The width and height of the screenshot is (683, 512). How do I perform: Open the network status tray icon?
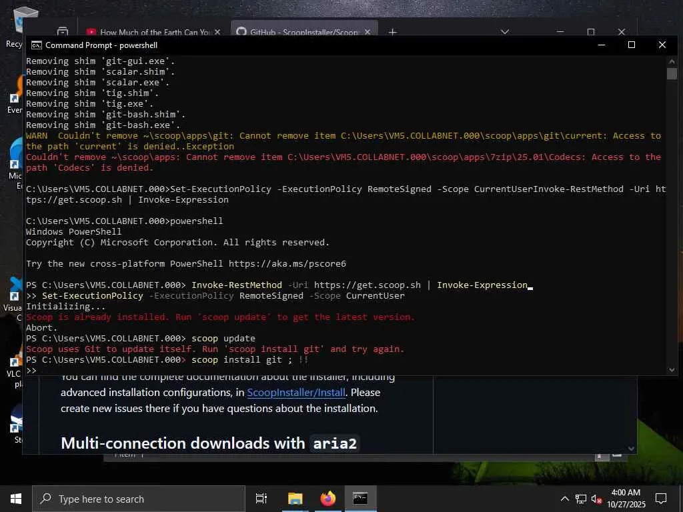pos(581,499)
